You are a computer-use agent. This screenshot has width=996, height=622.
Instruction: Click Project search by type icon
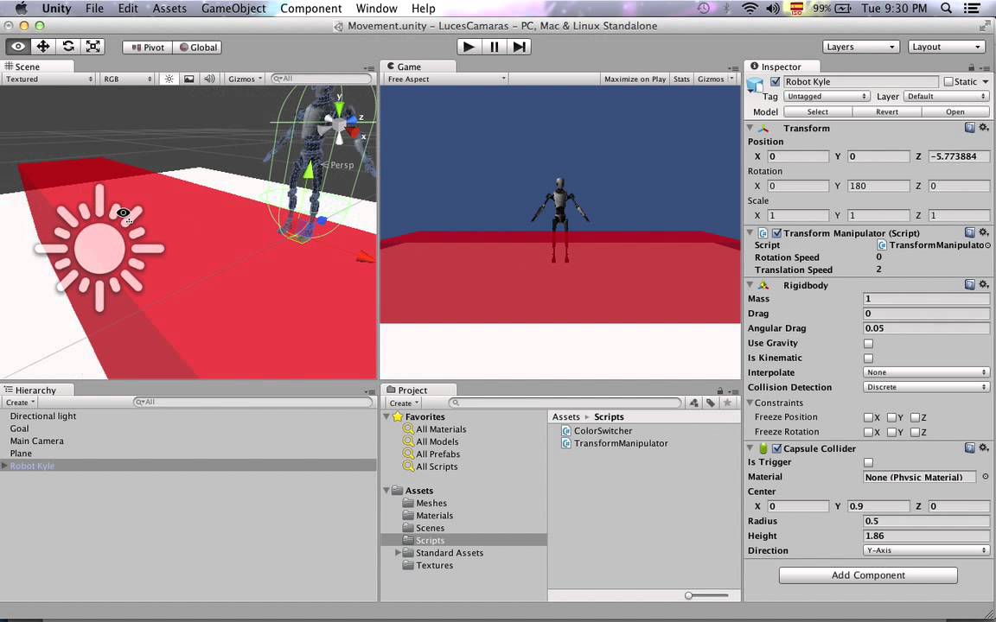693,403
